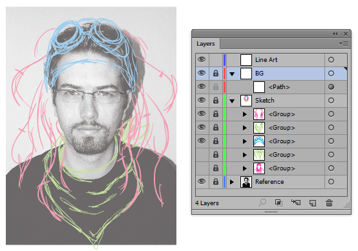Click the red color strip on BG
The image size is (358, 251).
click(225, 74)
